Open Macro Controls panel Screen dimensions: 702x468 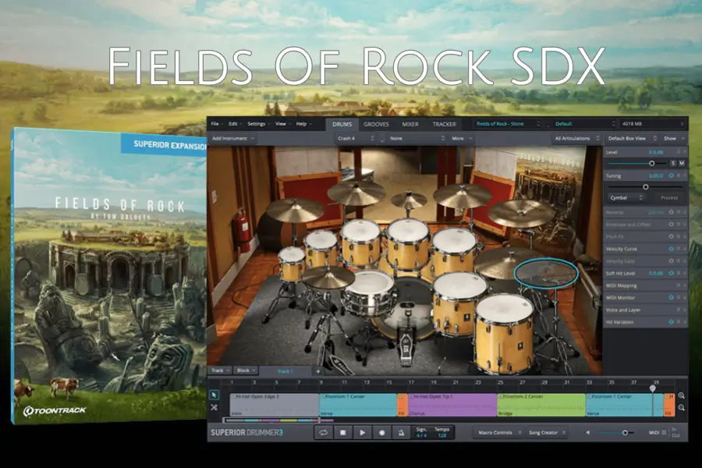499,433
